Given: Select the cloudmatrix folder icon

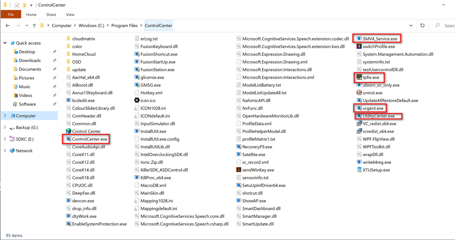Looking at the screenshot, I should coord(69,39).
